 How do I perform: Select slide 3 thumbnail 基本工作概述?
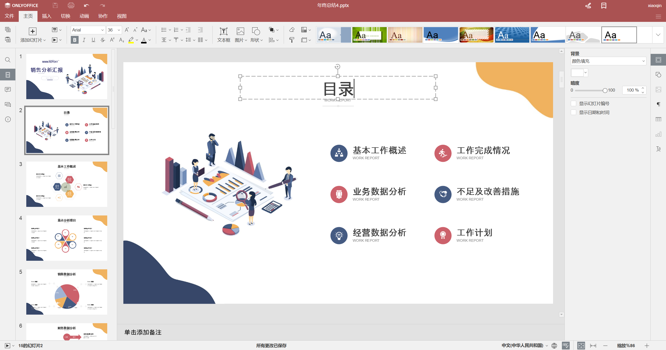pyautogui.click(x=67, y=184)
